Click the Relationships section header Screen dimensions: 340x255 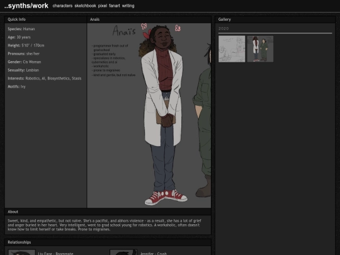click(108, 242)
